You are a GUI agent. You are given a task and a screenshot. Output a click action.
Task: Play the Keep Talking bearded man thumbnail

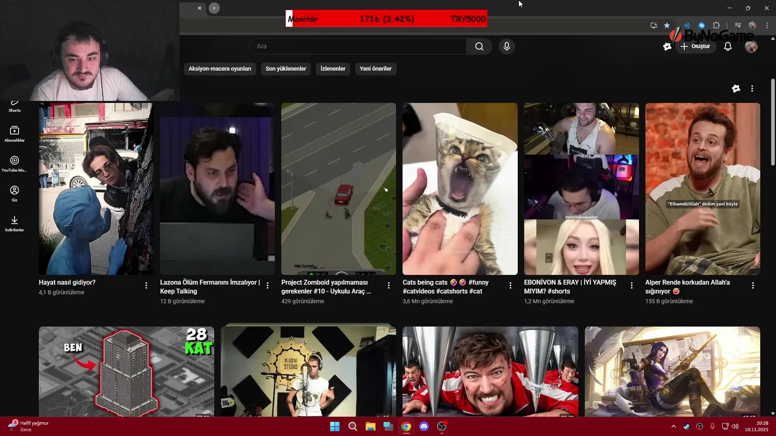click(x=217, y=189)
